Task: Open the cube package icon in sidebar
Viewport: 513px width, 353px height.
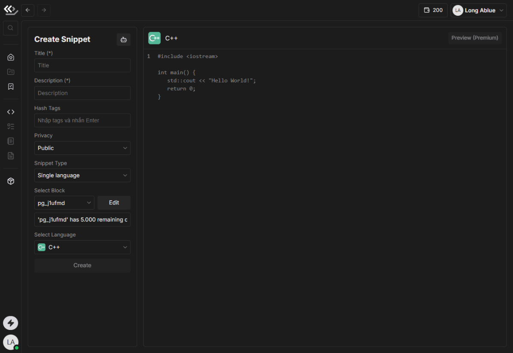Action: [x=11, y=181]
